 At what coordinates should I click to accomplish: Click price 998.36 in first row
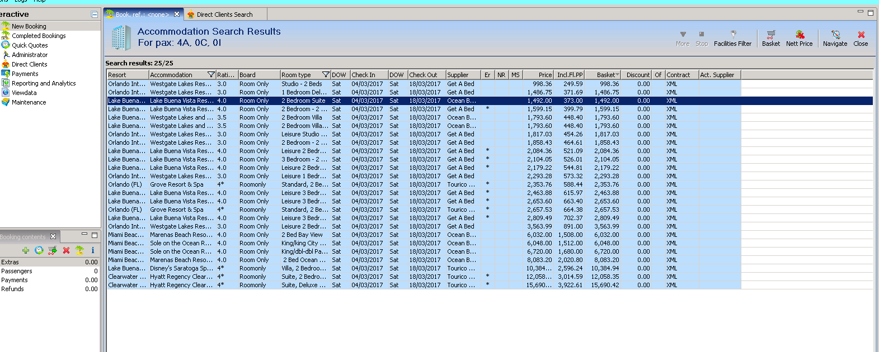[542, 84]
